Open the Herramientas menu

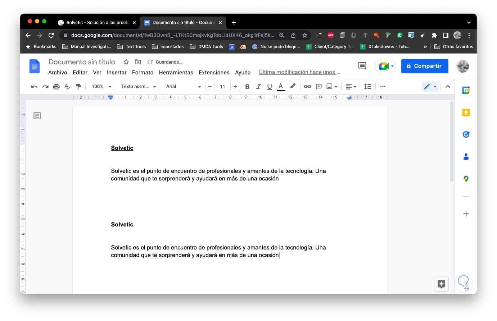(x=176, y=73)
